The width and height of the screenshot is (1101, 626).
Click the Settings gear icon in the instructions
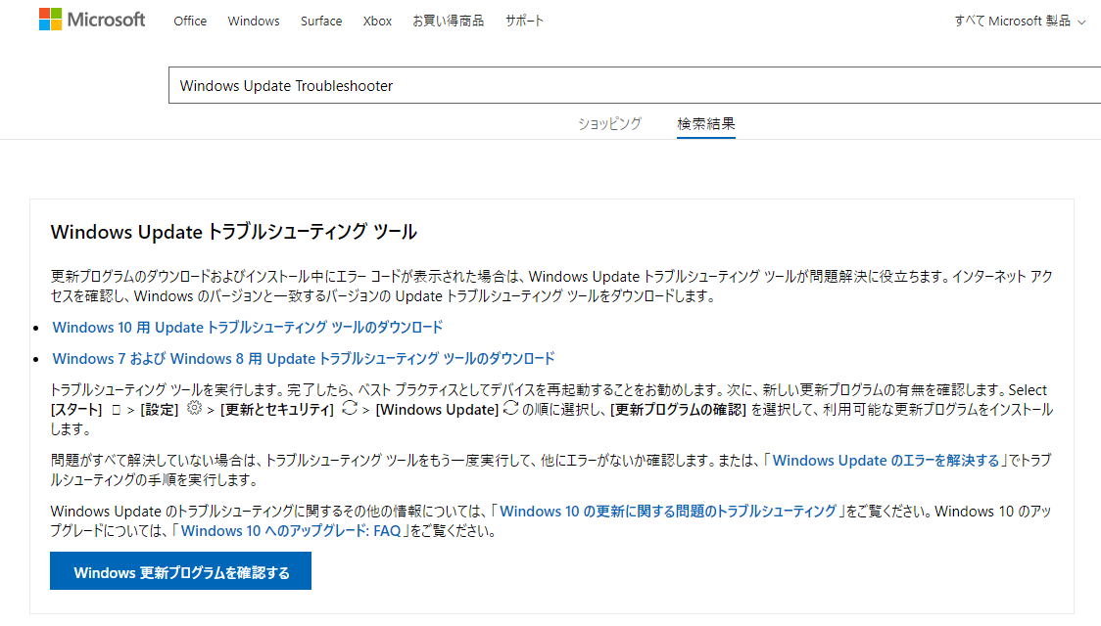pyautogui.click(x=192, y=409)
